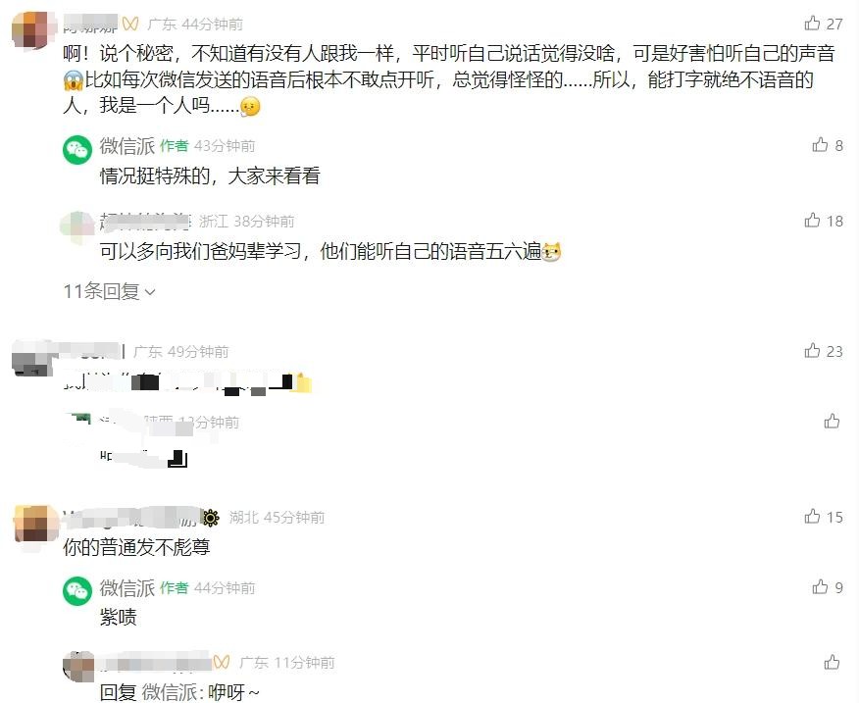
Task: Click the green WeChat avatar above 紫啧
Action: tap(77, 591)
